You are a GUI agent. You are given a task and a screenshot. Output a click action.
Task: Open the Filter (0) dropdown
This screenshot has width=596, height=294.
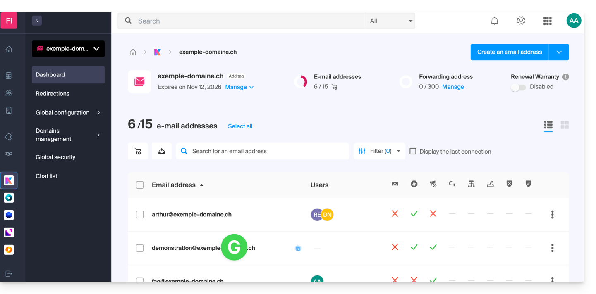[379, 152]
